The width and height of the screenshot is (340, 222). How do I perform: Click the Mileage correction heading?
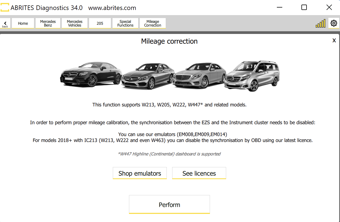coord(169,41)
